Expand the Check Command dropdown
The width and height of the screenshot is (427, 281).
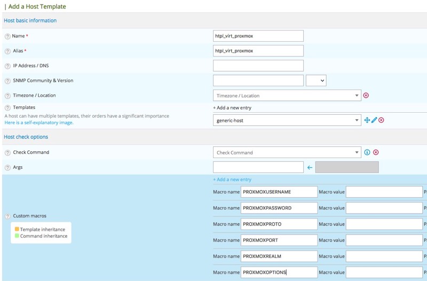click(287, 153)
